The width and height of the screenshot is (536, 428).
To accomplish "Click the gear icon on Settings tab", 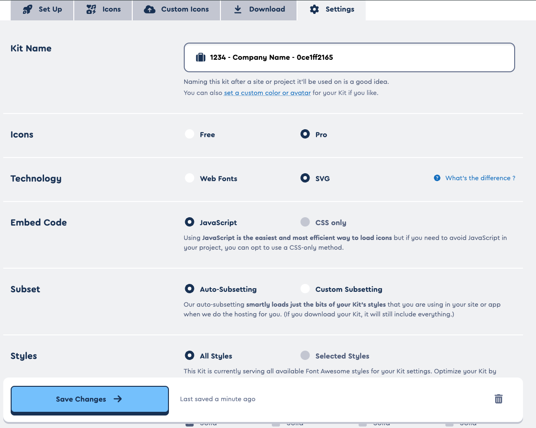I will point(314,9).
